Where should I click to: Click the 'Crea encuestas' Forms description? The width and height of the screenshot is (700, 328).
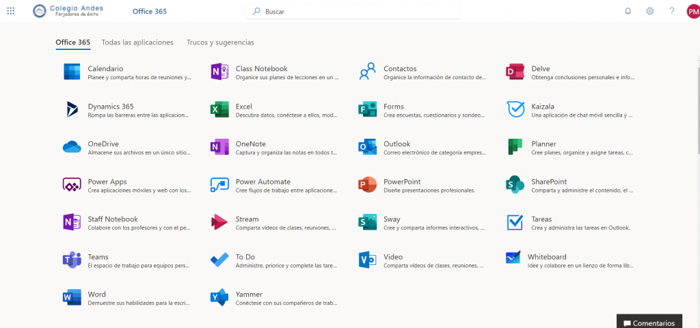click(434, 115)
